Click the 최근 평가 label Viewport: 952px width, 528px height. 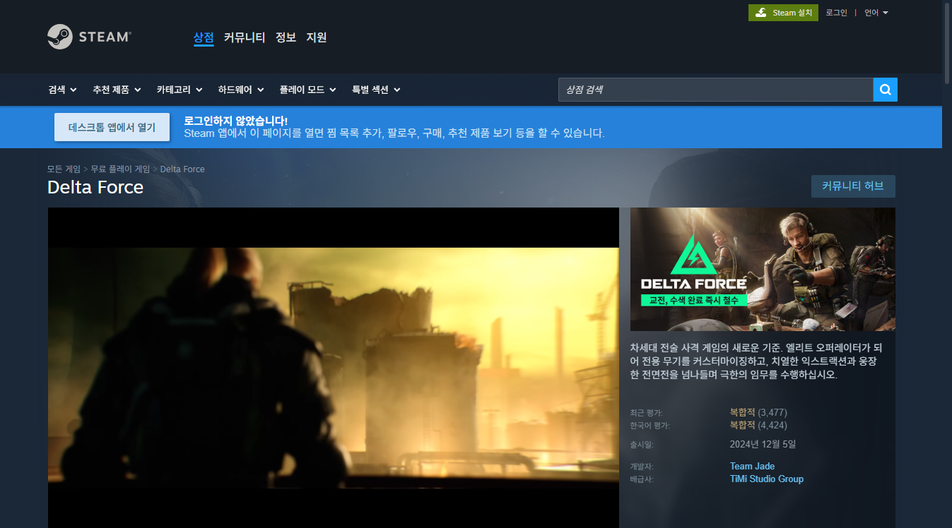click(646, 413)
